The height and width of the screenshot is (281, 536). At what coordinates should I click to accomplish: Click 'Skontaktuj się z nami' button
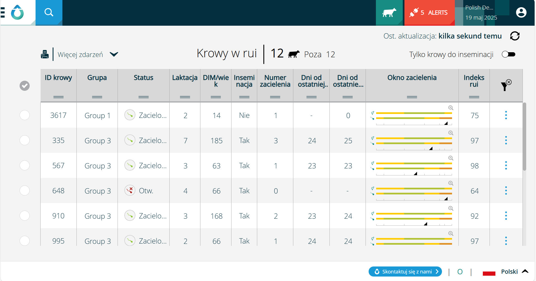pyautogui.click(x=405, y=272)
